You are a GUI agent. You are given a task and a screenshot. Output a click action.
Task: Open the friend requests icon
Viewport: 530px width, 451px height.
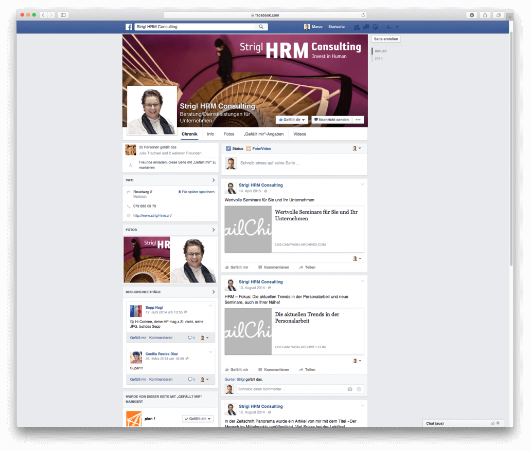(x=357, y=27)
